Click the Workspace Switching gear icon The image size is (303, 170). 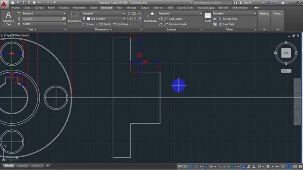[268, 166]
